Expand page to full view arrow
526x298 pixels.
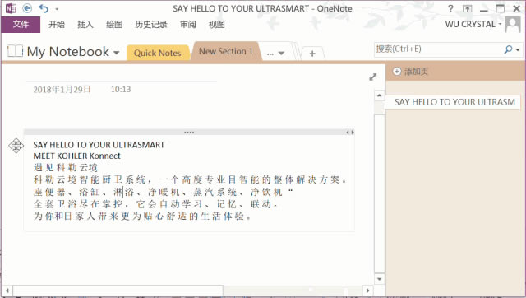(x=372, y=77)
